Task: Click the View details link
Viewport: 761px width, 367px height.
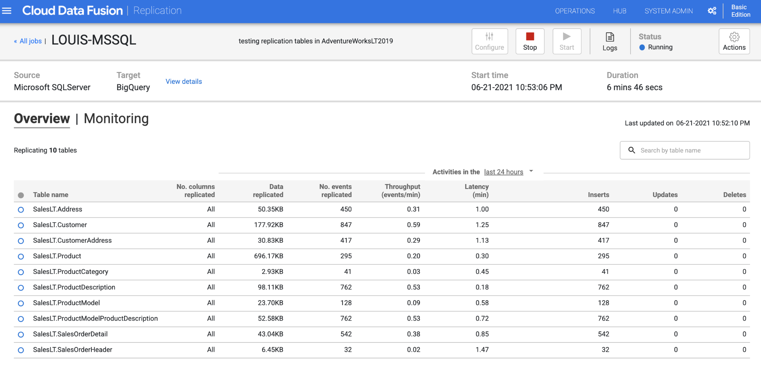Action: (x=184, y=81)
